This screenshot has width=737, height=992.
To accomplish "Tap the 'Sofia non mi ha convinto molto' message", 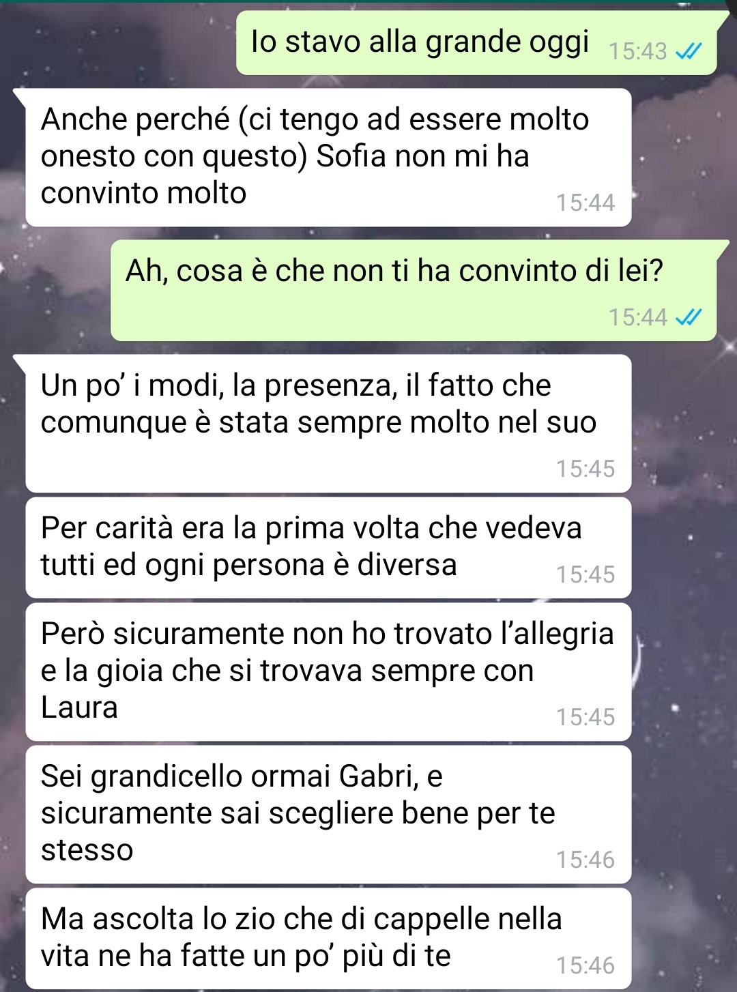I will pyautogui.click(x=328, y=158).
